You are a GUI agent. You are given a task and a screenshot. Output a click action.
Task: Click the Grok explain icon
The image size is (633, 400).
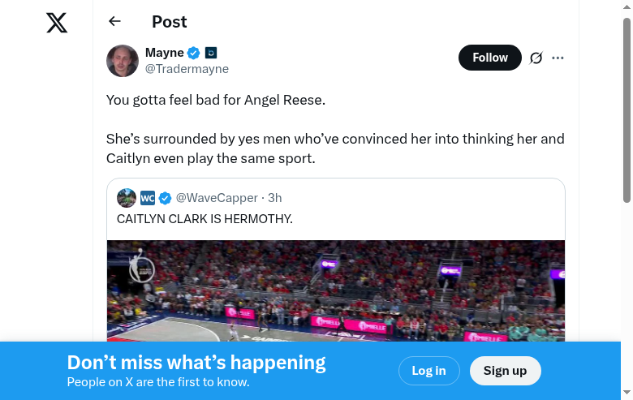tap(536, 58)
